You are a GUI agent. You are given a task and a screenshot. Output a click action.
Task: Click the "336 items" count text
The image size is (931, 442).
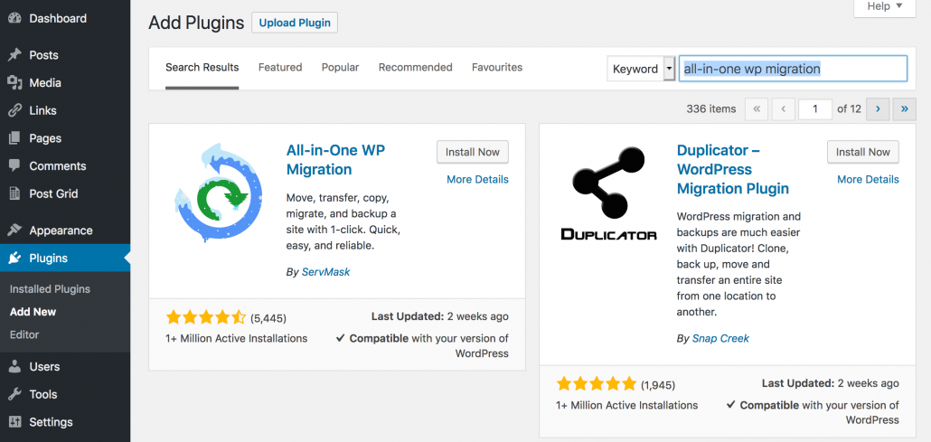(711, 109)
